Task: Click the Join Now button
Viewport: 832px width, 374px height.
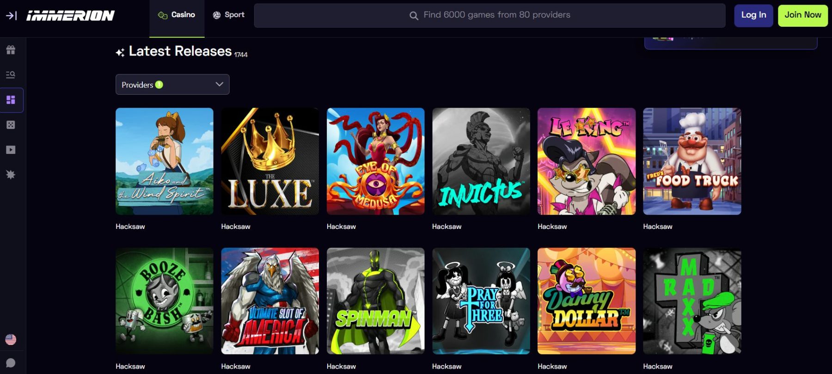Action: (x=803, y=15)
